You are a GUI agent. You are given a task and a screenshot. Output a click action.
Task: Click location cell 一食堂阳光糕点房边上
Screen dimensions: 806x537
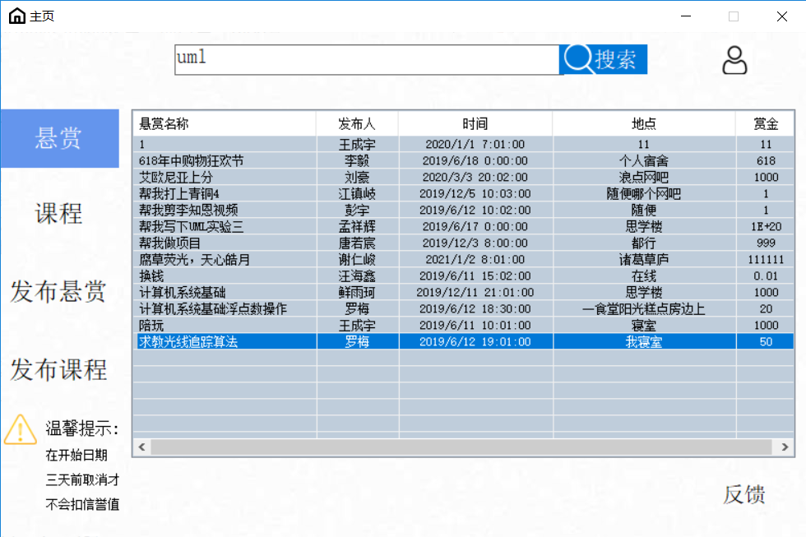pyautogui.click(x=644, y=309)
